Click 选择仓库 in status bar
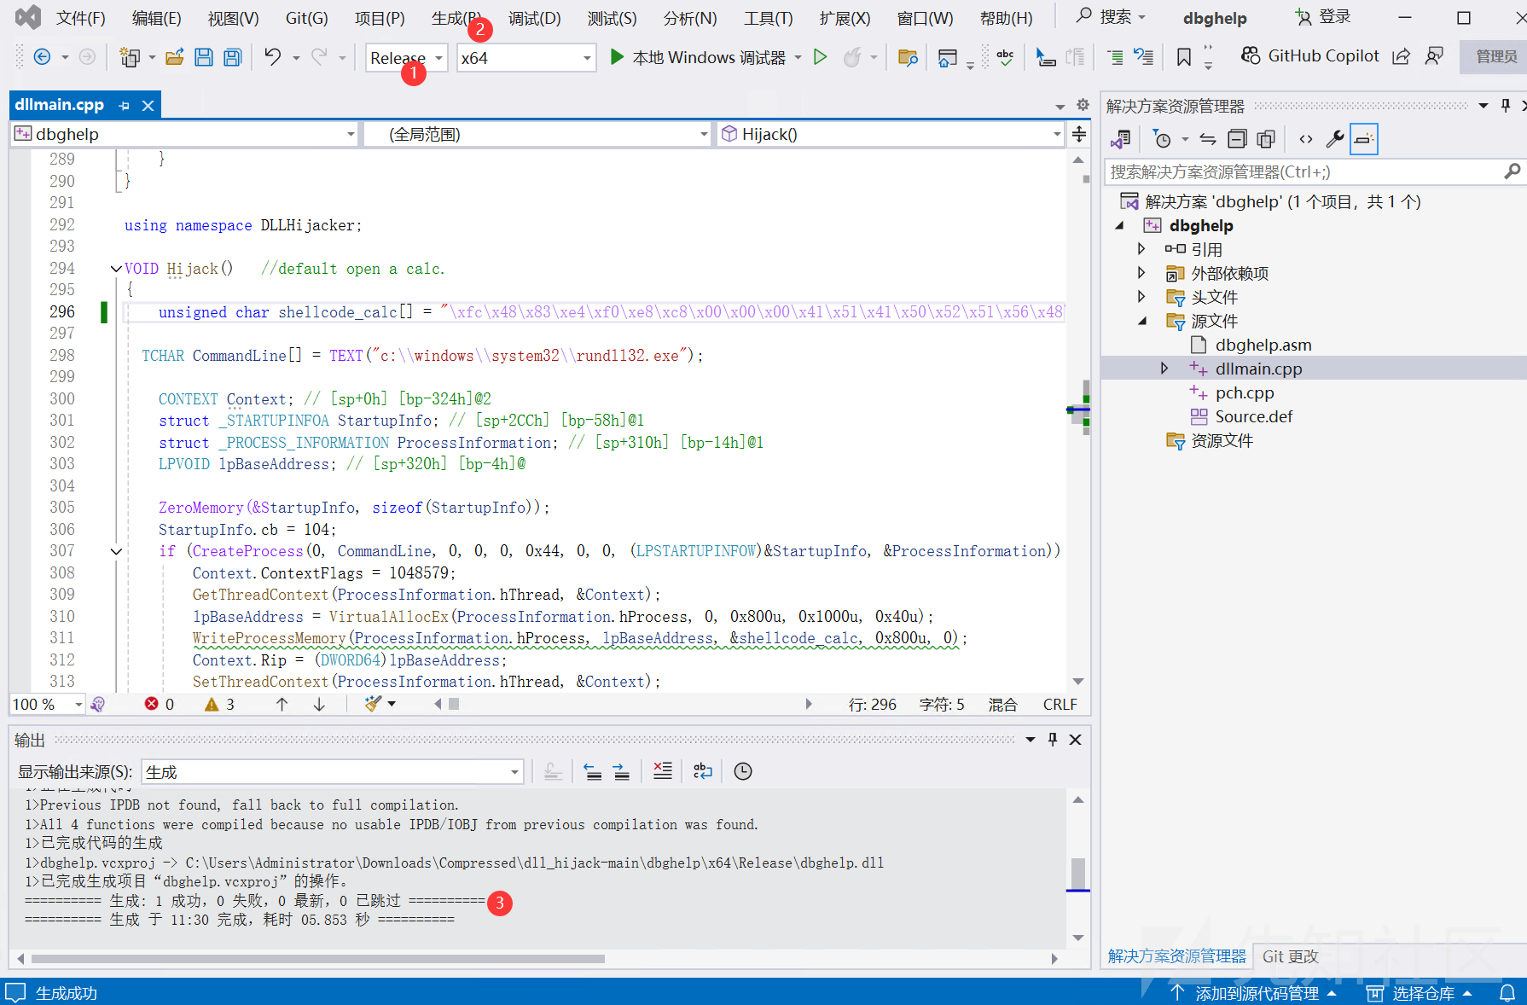This screenshot has height=1005, width=1527. [x=1420, y=993]
